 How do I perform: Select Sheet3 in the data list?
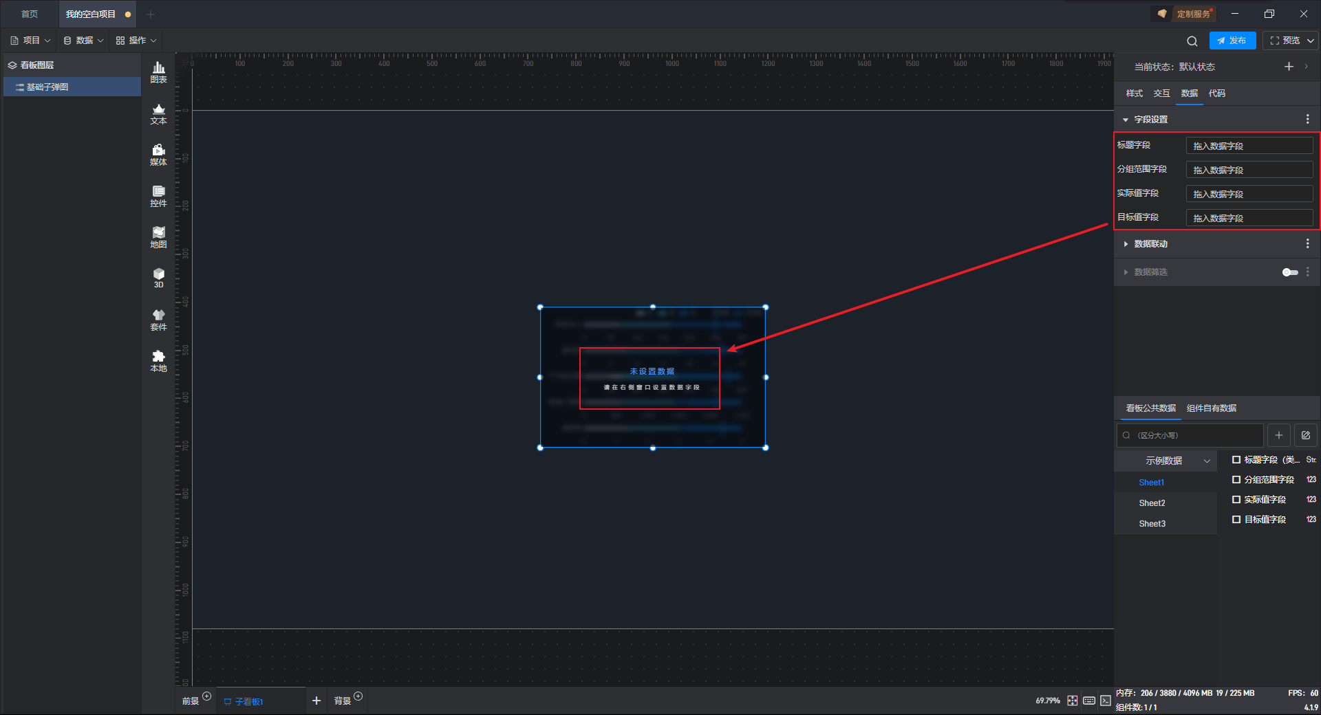coord(1152,524)
